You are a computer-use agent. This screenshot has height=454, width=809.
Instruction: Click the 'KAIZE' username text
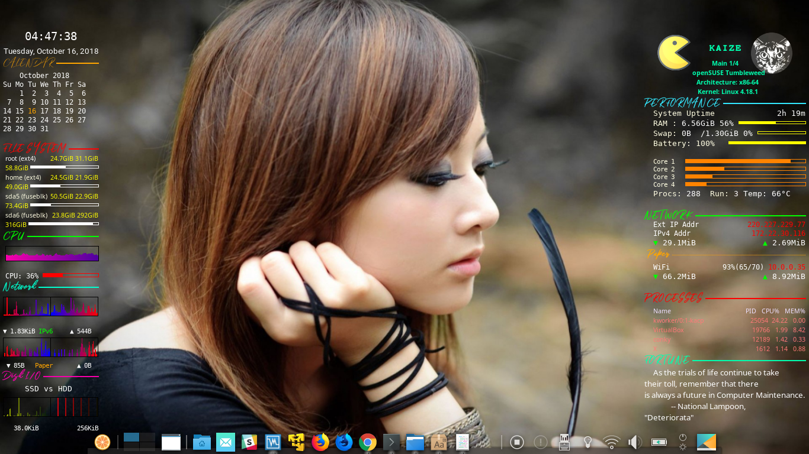pos(725,48)
